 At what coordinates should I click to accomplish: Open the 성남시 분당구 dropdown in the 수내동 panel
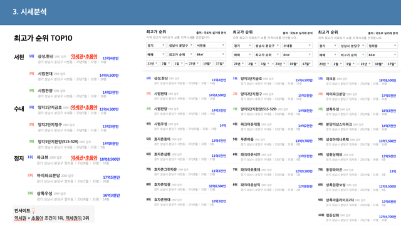point(268,46)
